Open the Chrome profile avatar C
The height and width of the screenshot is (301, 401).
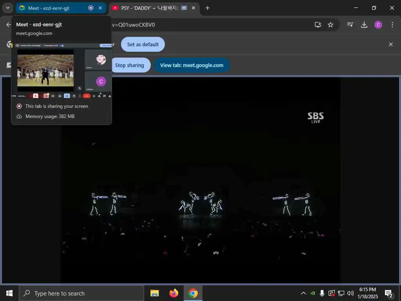click(x=378, y=25)
